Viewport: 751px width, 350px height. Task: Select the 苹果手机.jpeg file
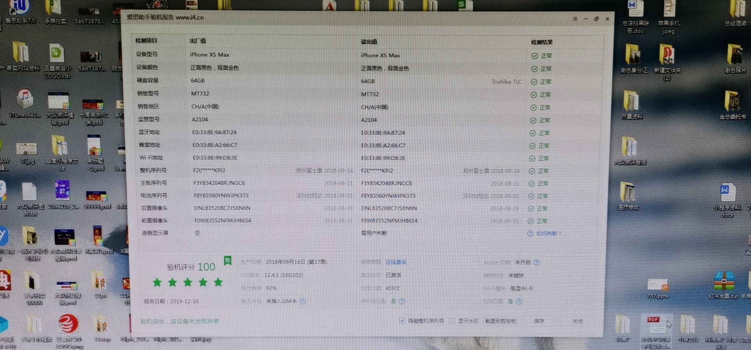[x=669, y=17]
